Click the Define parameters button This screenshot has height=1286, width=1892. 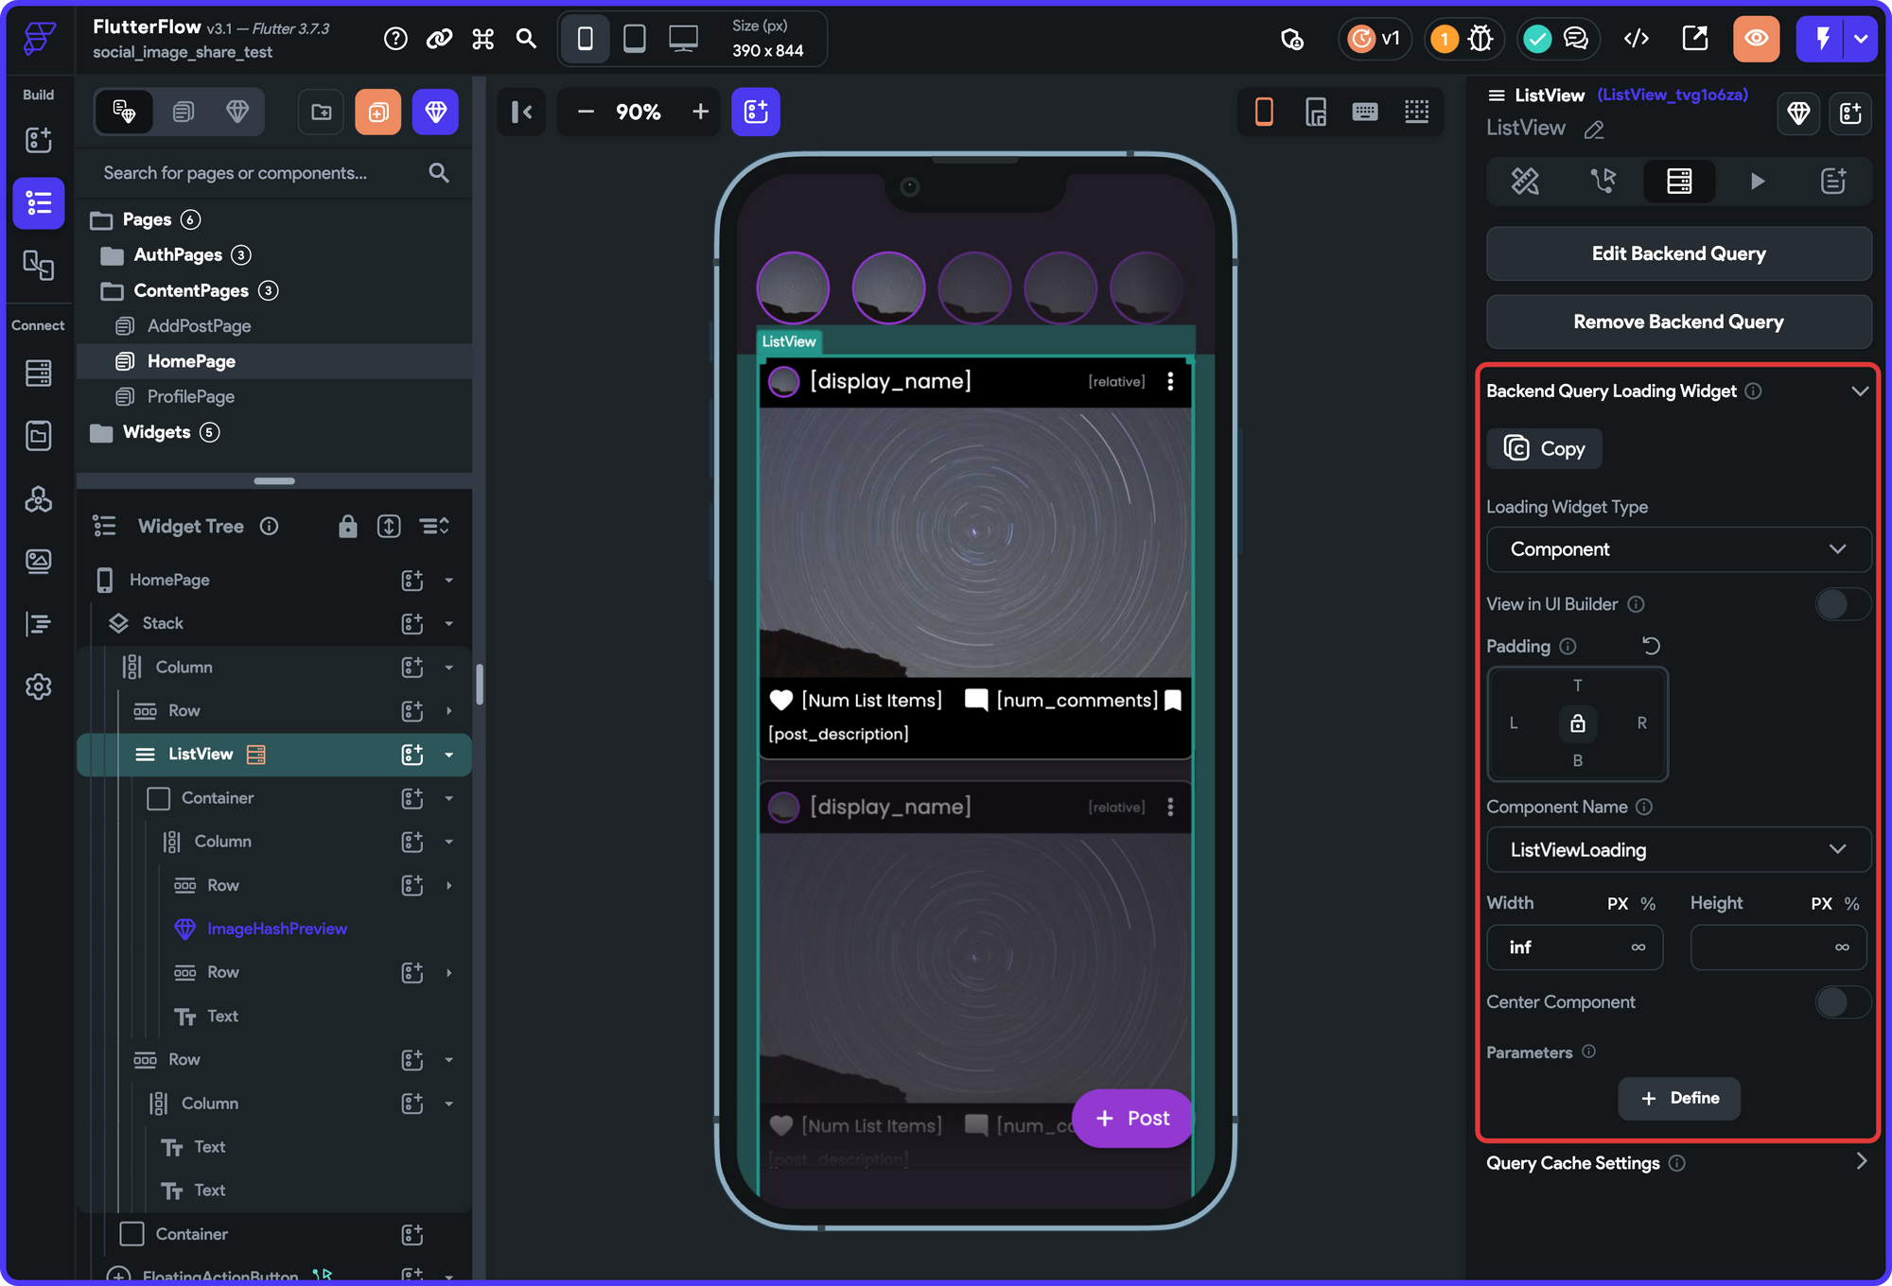[x=1678, y=1099]
